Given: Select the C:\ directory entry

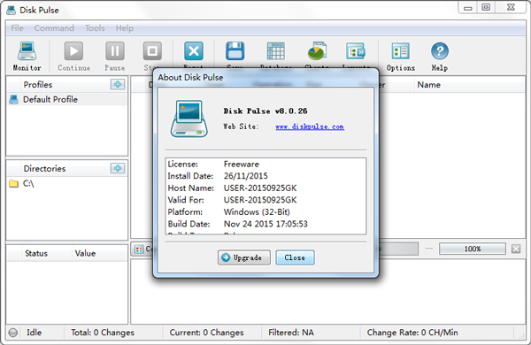Looking at the screenshot, I should [66, 183].
